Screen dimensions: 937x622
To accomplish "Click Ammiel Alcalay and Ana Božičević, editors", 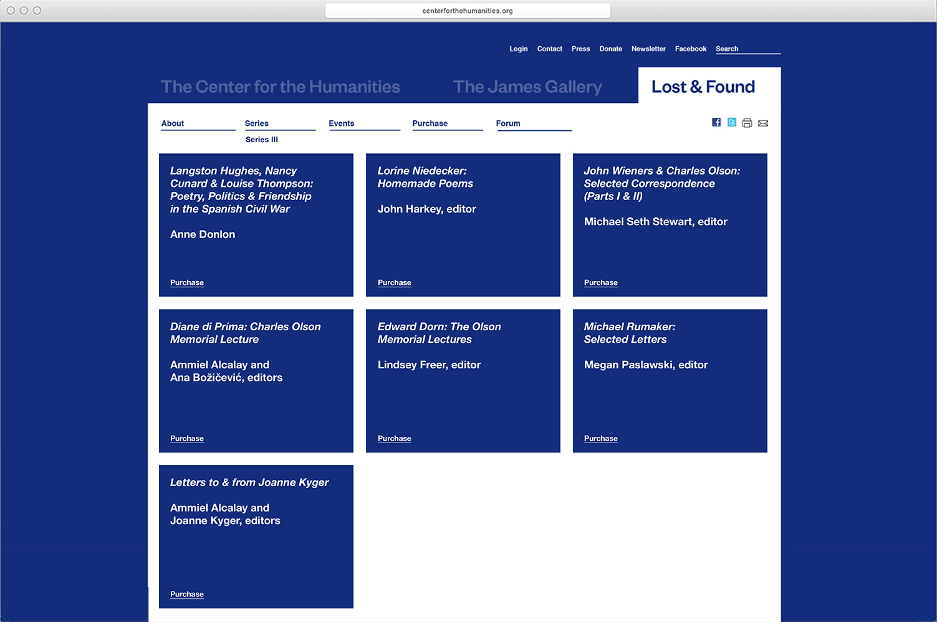I will (226, 371).
